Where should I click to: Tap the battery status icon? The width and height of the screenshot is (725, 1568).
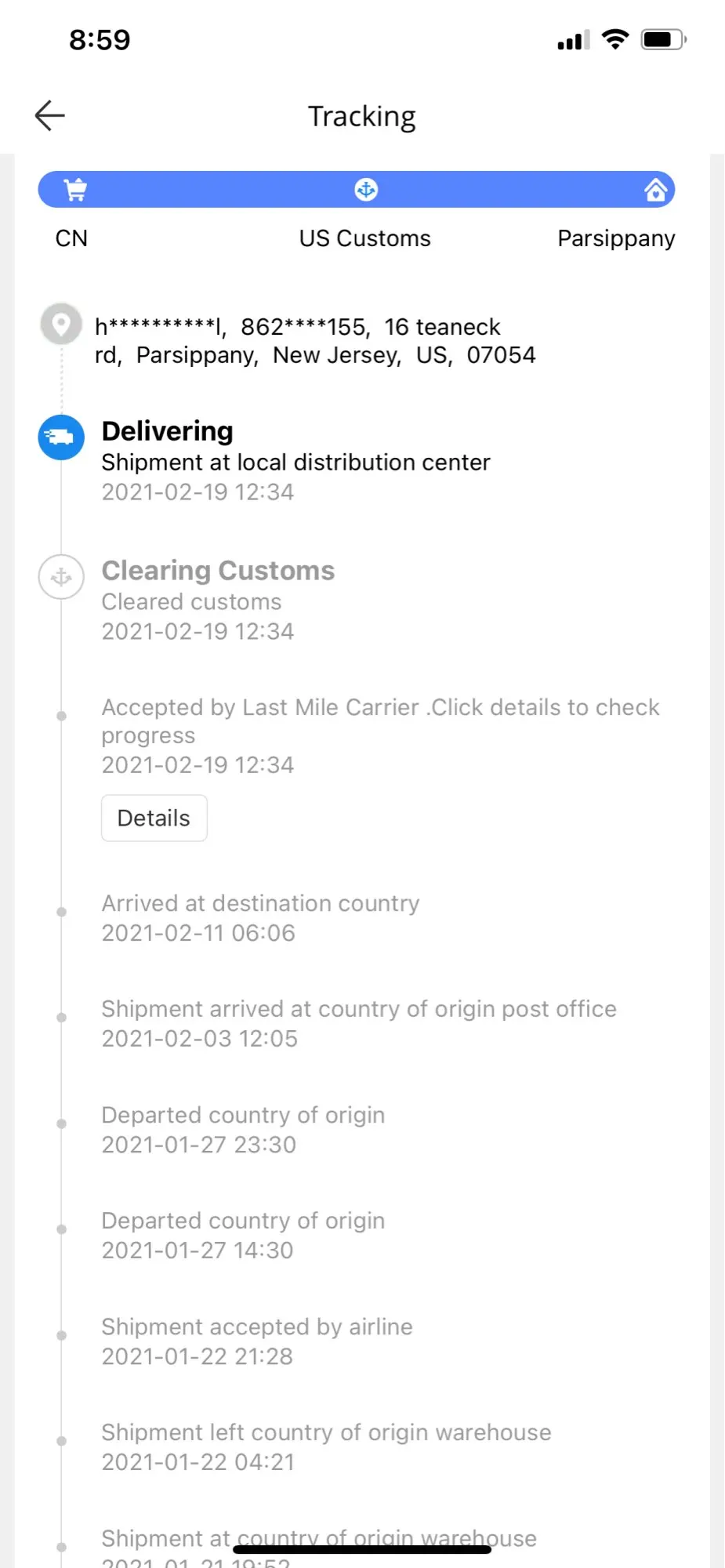(x=663, y=39)
